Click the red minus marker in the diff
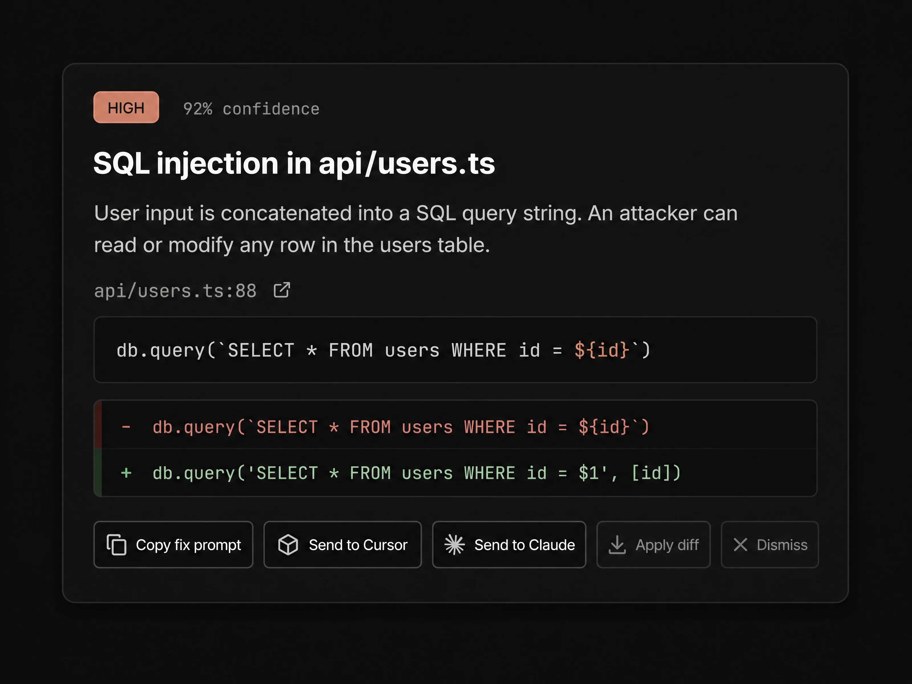 coord(126,427)
